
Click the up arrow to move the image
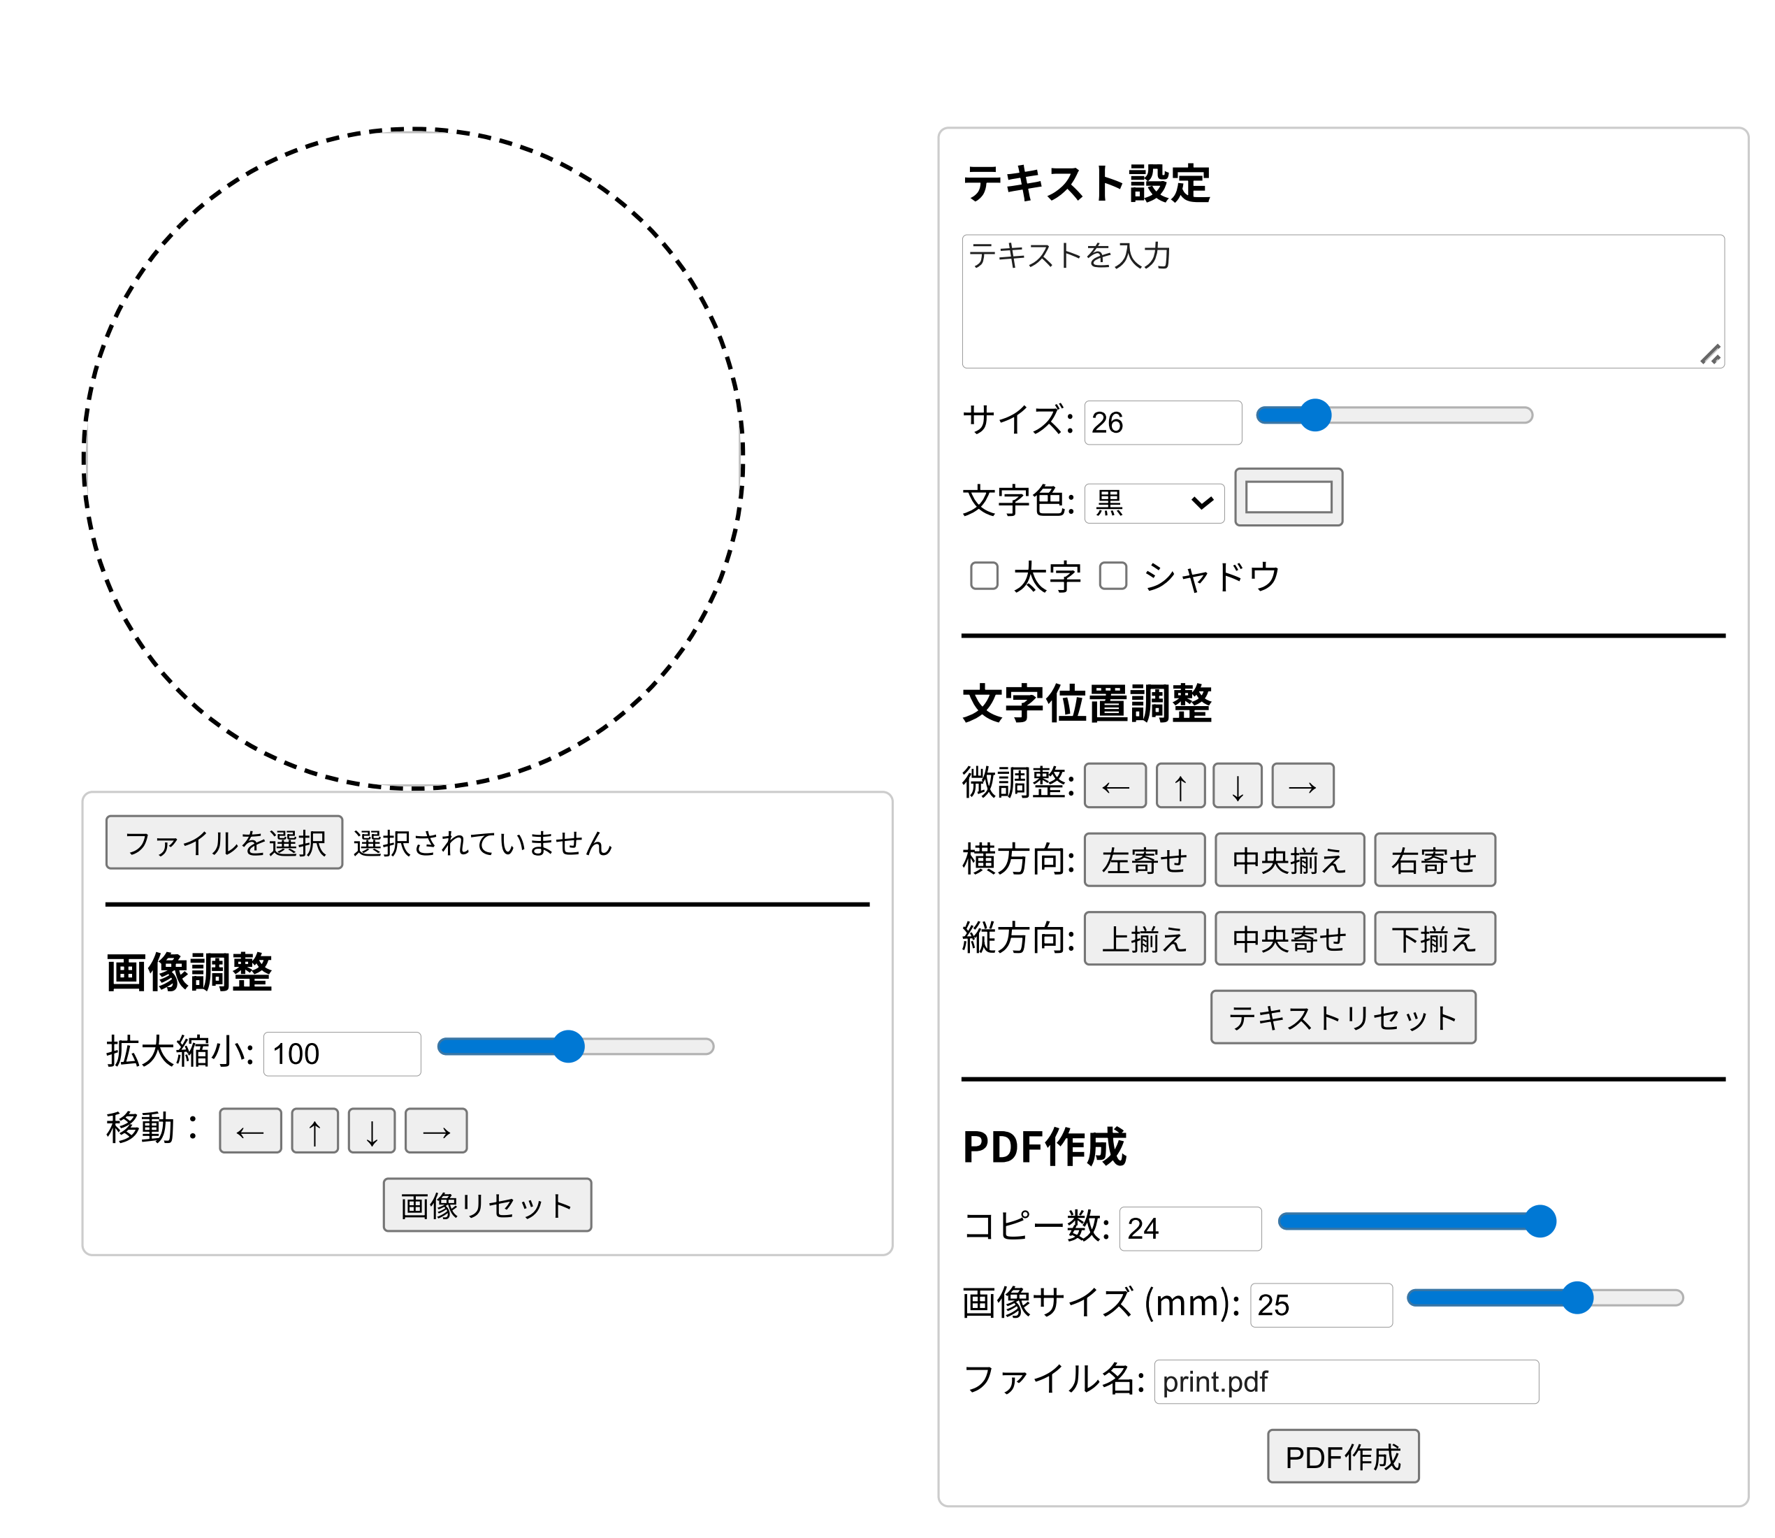[x=315, y=1131]
